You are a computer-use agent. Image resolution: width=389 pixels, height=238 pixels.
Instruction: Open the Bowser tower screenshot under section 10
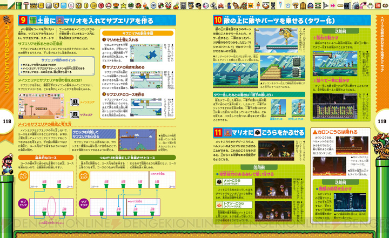276,40
